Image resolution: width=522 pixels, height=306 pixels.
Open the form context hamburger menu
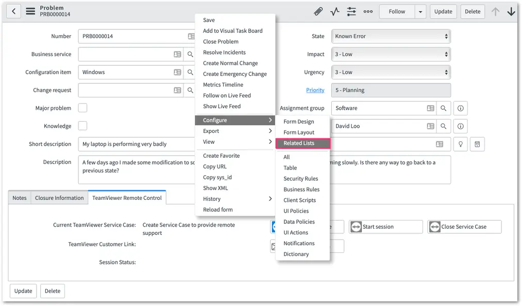point(30,11)
